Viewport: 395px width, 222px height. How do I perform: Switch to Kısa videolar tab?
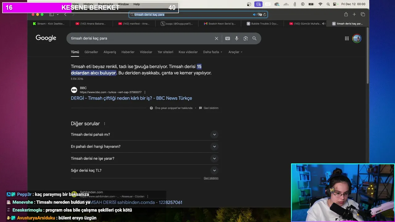tap(188, 52)
